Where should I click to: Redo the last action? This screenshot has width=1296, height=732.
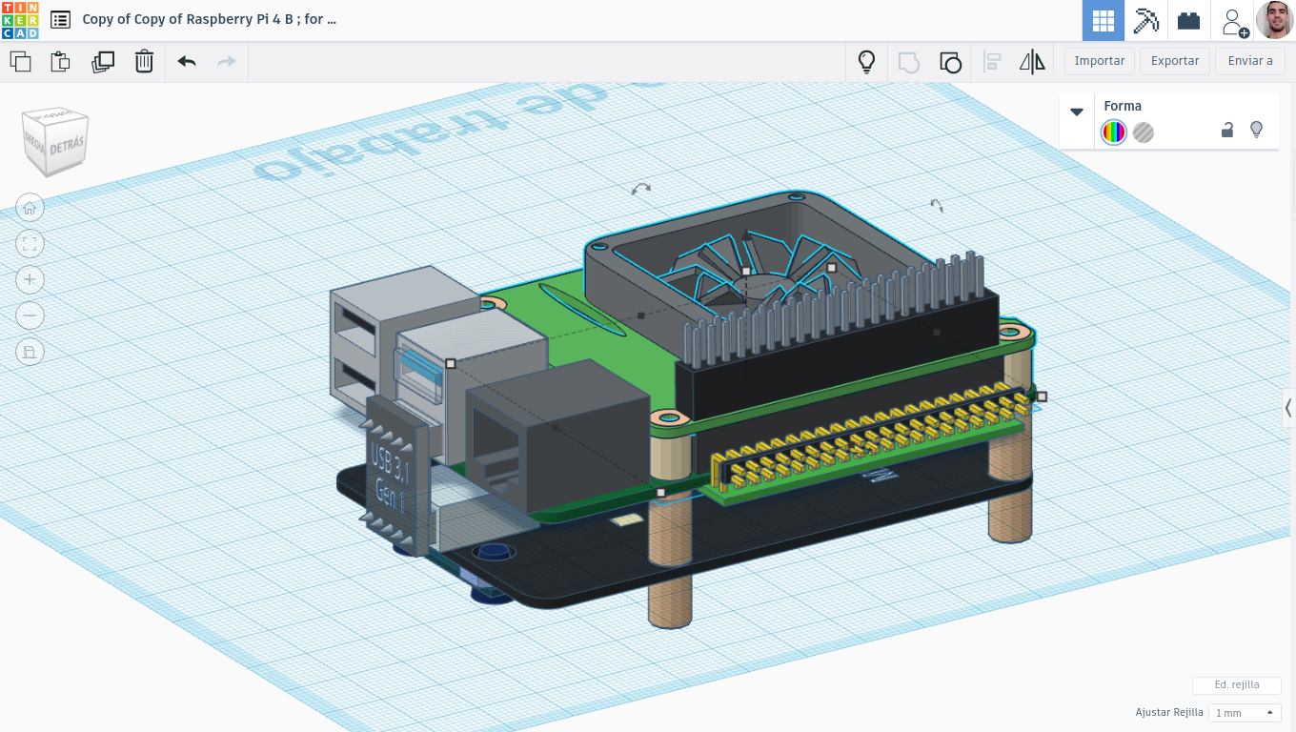click(x=227, y=62)
